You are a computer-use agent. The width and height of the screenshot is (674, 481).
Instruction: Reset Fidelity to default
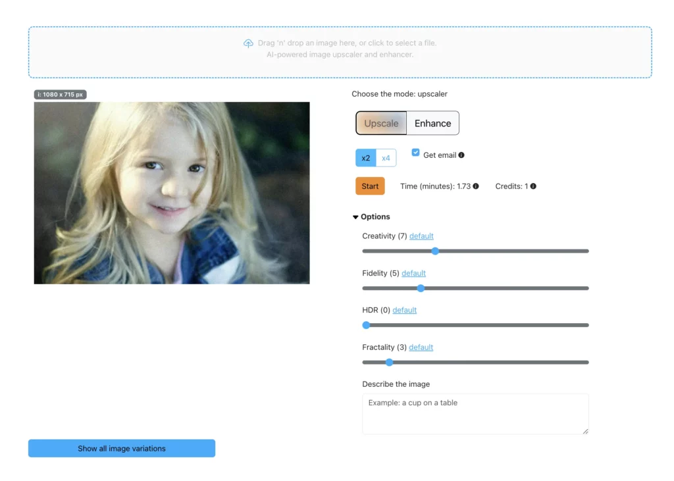point(413,272)
